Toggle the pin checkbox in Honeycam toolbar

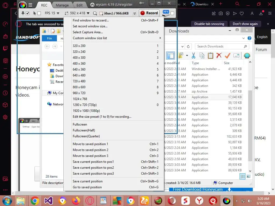coord(28,13)
